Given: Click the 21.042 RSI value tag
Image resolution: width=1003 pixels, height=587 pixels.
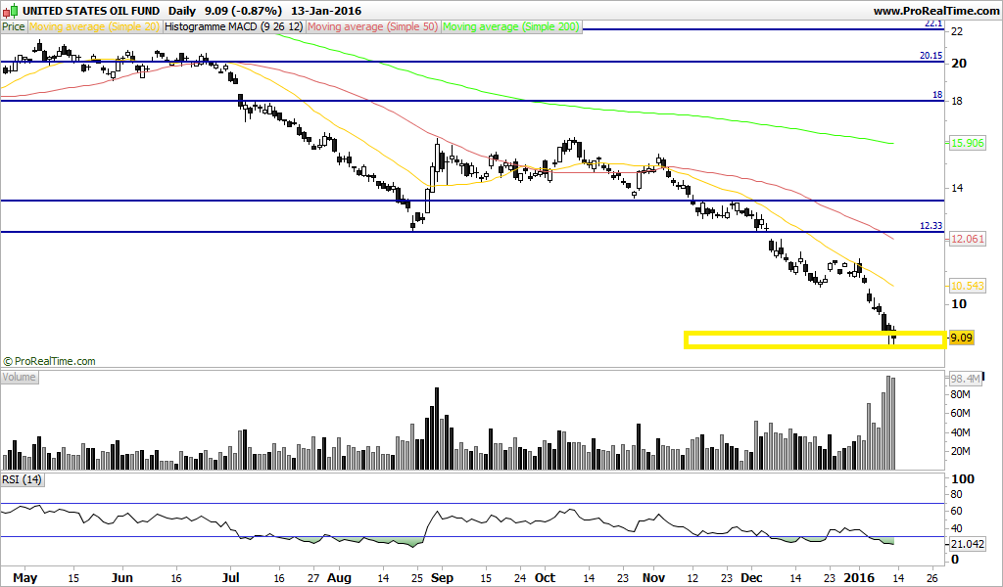Looking at the screenshot, I should point(967,544).
